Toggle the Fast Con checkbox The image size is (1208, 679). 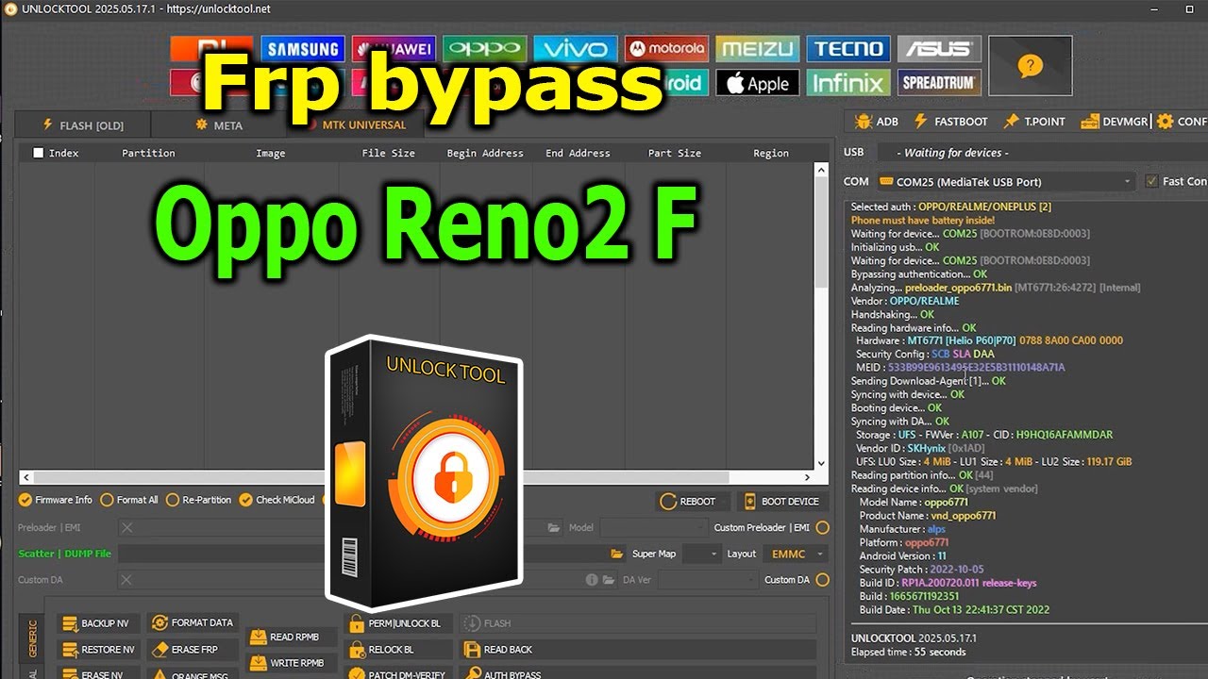click(x=1151, y=181)
